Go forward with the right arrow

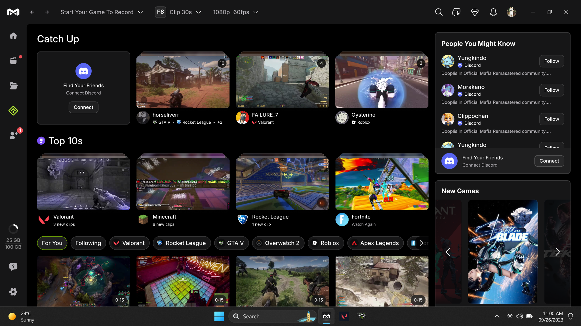click(x=47, y=12)
